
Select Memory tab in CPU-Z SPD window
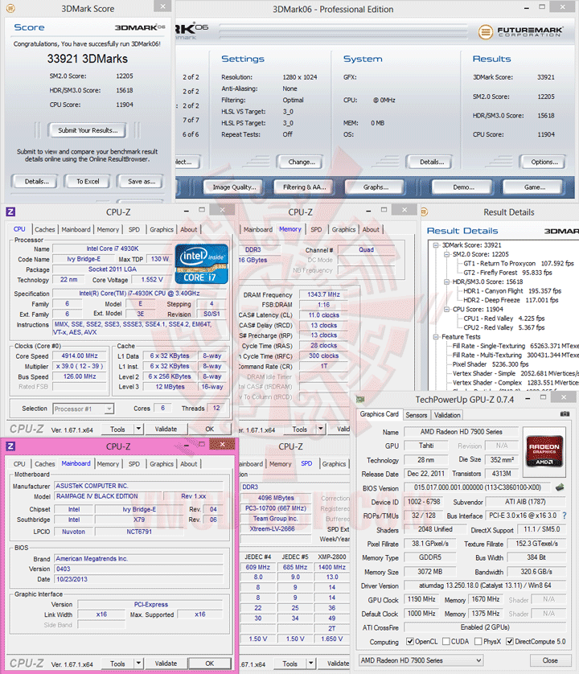point(281,464)
